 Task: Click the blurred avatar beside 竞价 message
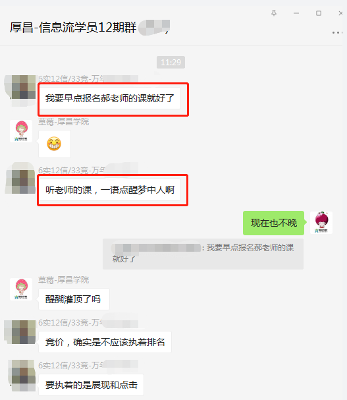click(x=21, y=332)
